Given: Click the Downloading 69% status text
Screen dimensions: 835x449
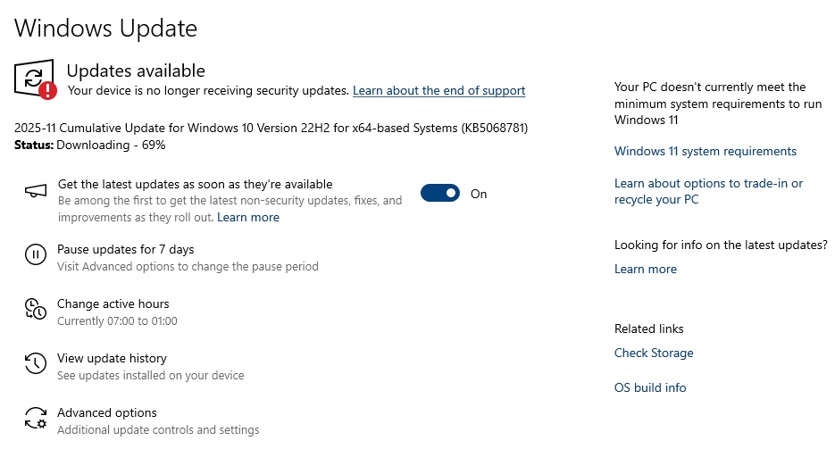Looking at the screenshot, I should (112, 145).
